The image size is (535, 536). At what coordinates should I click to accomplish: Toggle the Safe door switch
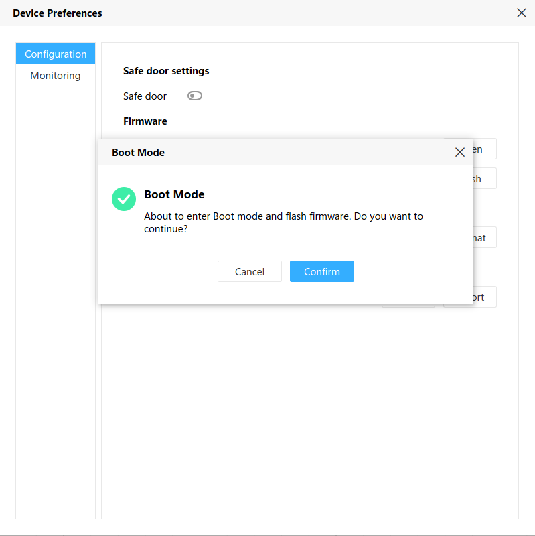[x=195, y=96]
